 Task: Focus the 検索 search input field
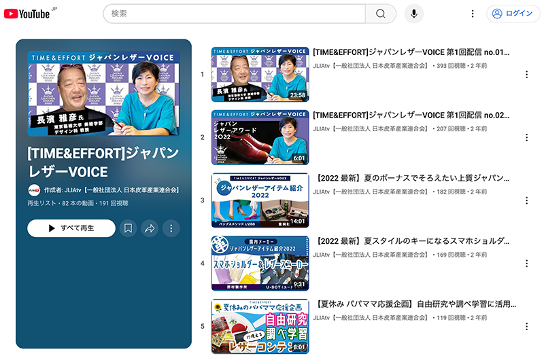(x=234, y=14)
